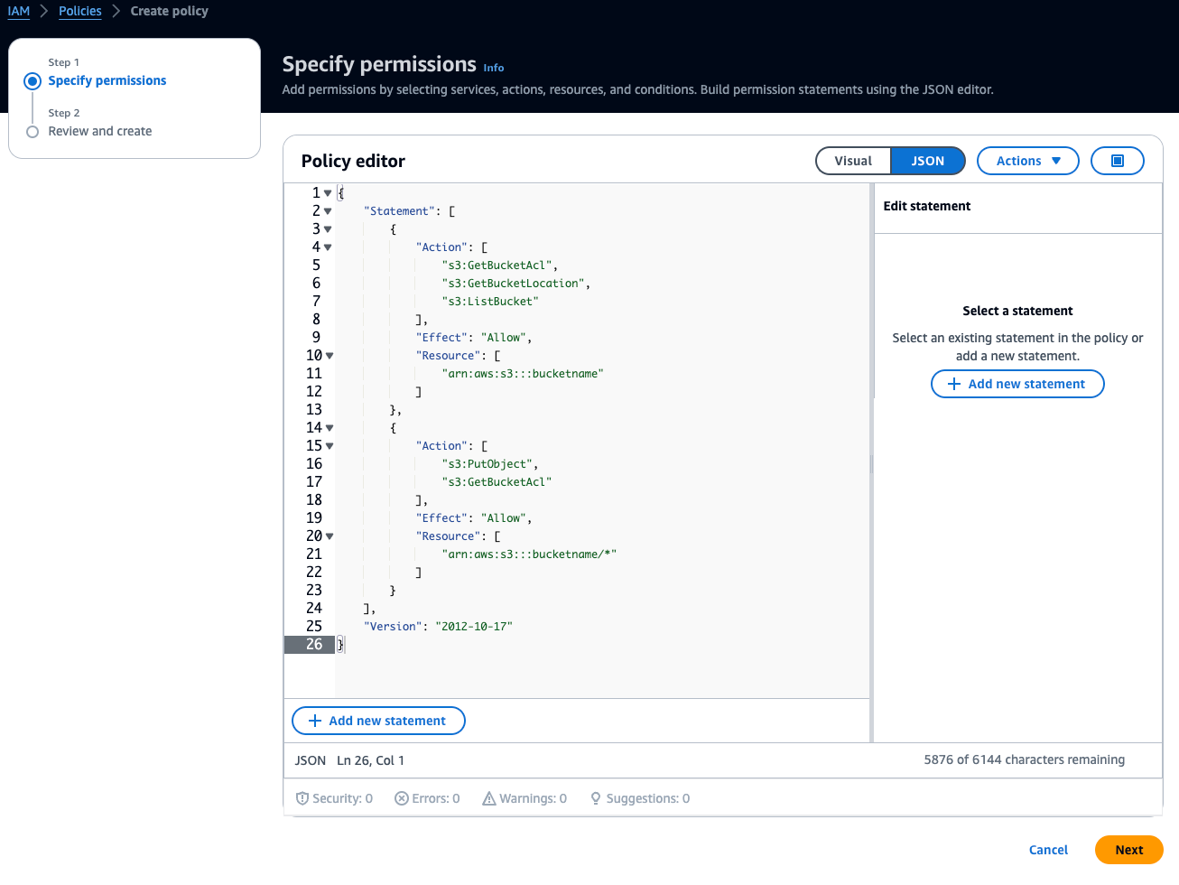Select the Step 2 Review and create radio button
The height and width of the screenshot is (885, 1179).
click(32, 130)
